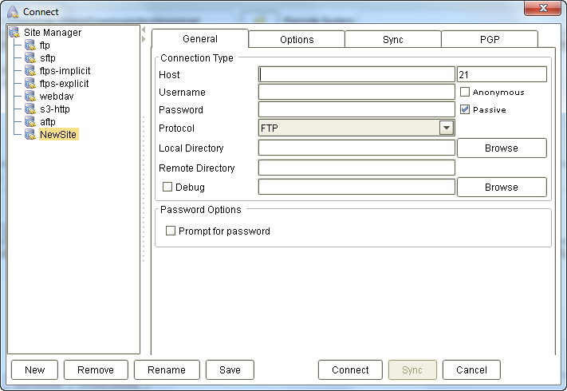Click the Site Manager root icon

(x=14, y=32)
